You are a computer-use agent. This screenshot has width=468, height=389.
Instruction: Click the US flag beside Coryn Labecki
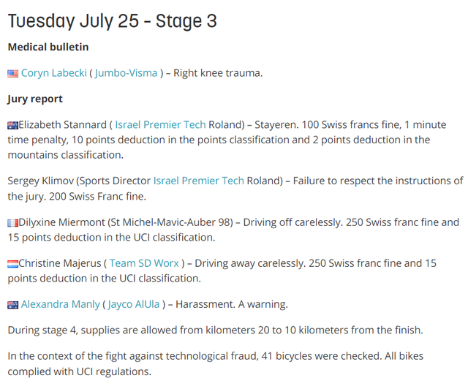point(12,73)
